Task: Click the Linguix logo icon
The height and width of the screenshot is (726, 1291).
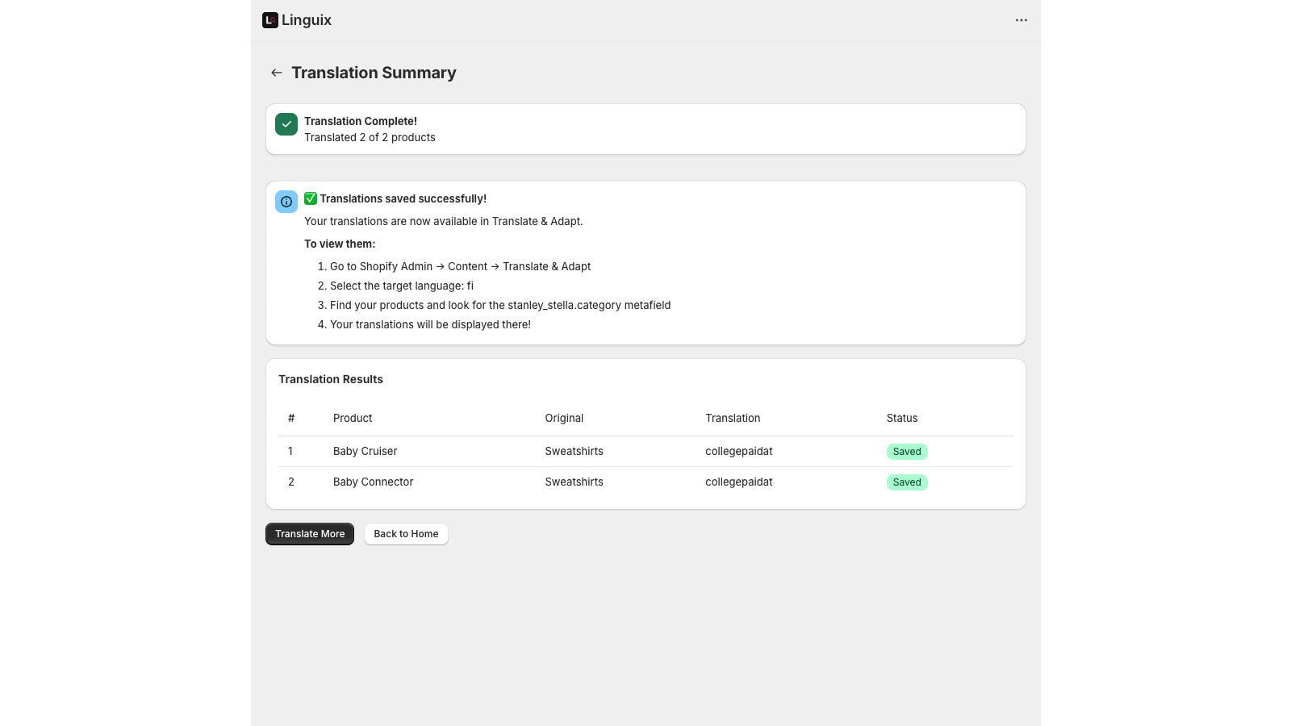Action: click(x=270, y=20)
